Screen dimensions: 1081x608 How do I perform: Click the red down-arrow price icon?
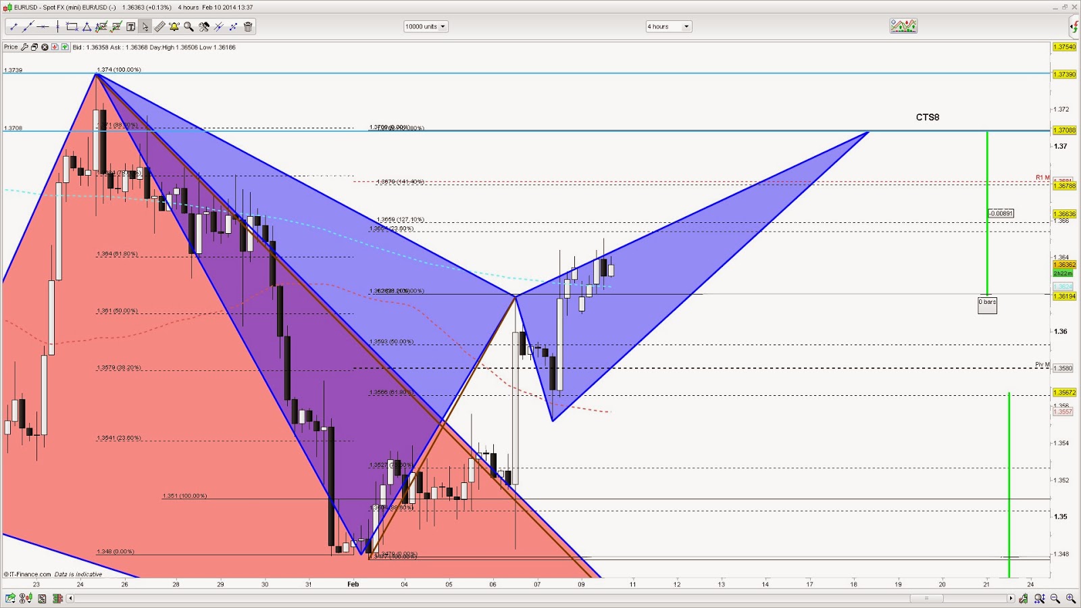55,47
